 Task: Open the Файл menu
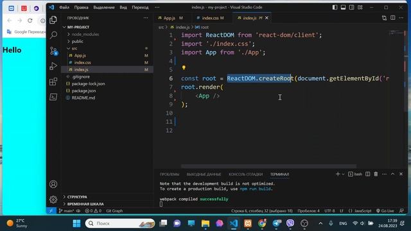click(64, 7)
